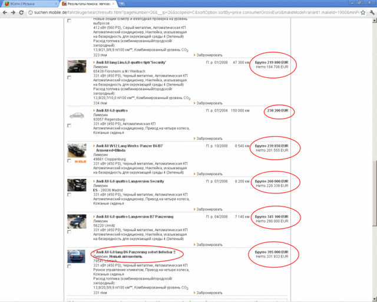Tick checkbox for Audi A8 W12 Lang Werks Panzer
The height and width of the screenshot is (302, 377).
pos(70,160)
